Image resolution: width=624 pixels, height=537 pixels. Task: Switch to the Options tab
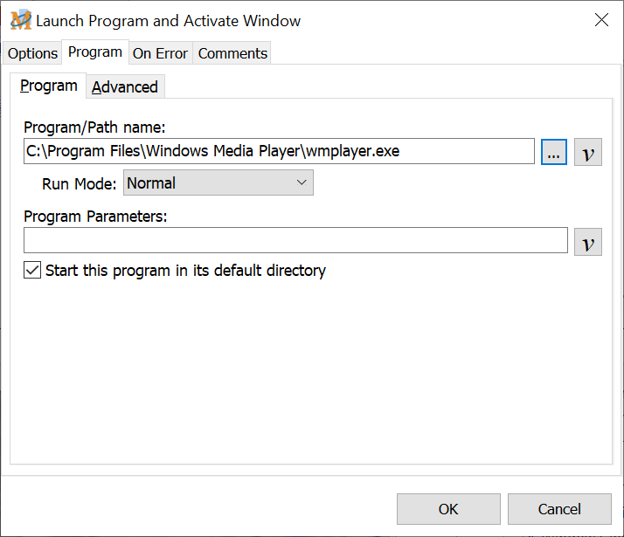click(x=32, y=53)
